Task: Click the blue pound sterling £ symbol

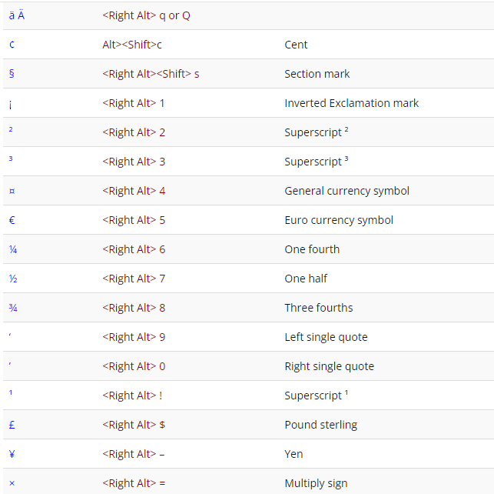Action: pos(12,425)
